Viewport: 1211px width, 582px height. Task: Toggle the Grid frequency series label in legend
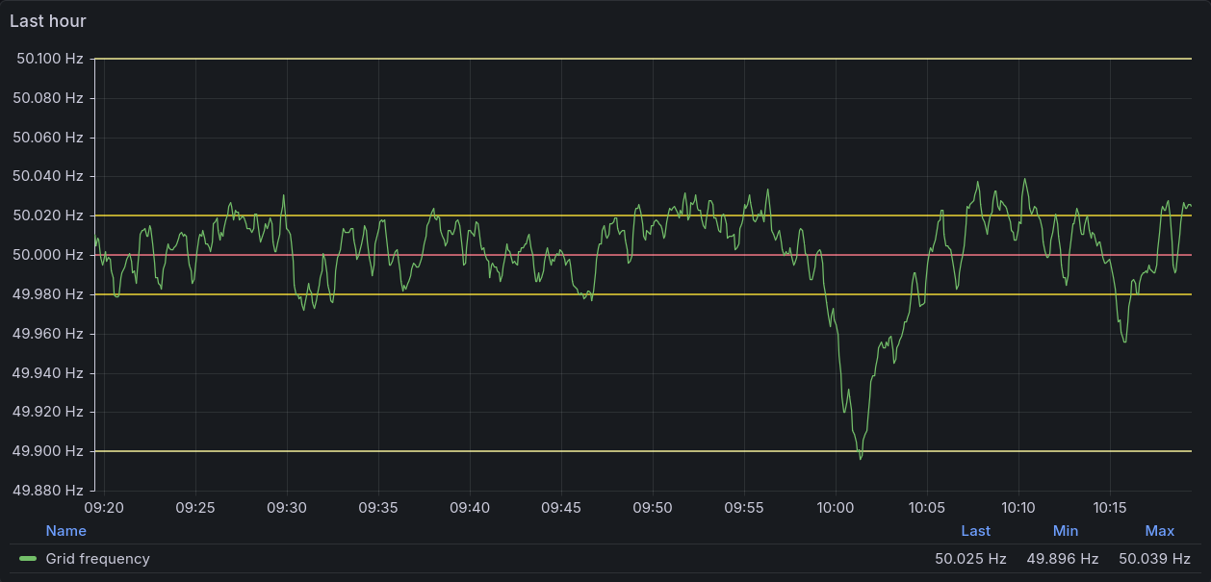(x=97, y=559)
